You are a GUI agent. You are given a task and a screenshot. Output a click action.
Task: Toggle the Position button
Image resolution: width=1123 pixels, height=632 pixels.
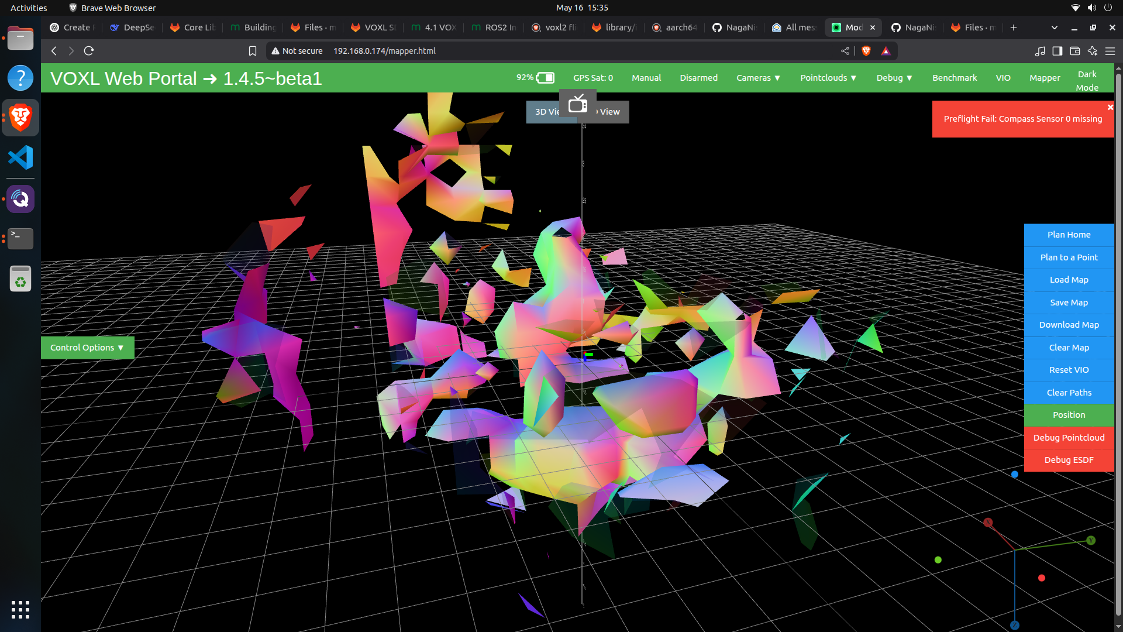[1069, 415]
